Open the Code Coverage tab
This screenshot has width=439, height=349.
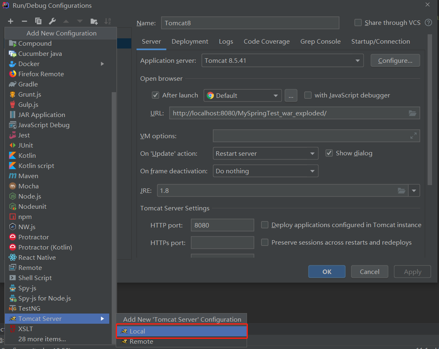[x=267, y=42]
